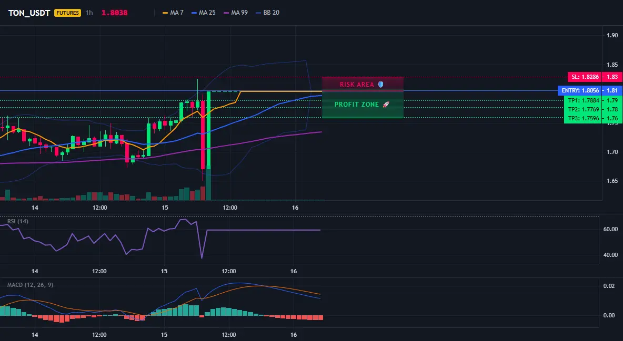Click the tall red candlestick on the 15th
623x341 pixels.
(x=203, y=135)
